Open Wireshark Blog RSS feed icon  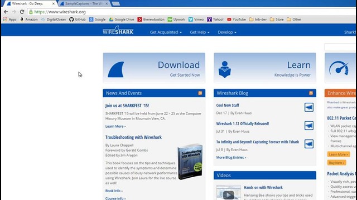311,93
